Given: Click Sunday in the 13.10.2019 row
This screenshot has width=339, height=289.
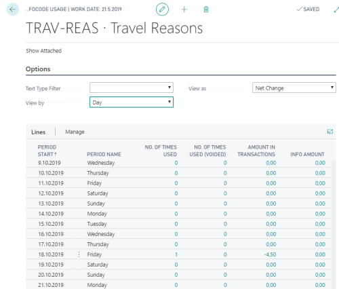Looking at the screenshot, I should pyautogui.click(x=96, y=204).
